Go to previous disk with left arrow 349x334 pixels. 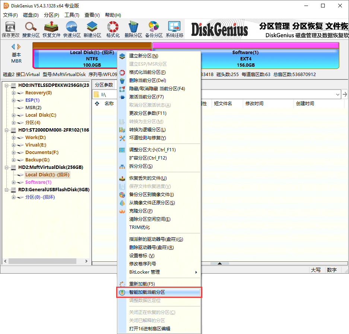(13, 47)
